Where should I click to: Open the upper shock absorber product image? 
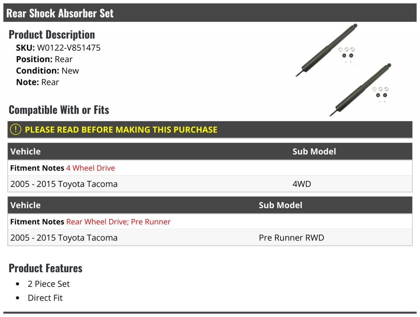pos(327,50)
